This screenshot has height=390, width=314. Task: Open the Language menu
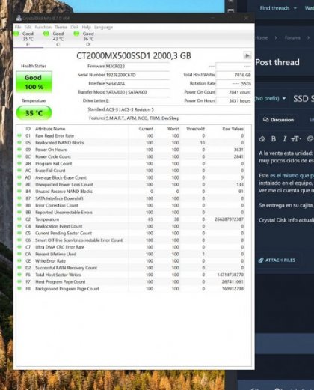point(103,27)
